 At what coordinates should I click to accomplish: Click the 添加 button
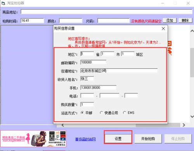pyautogui.click(x=170, y=21)
